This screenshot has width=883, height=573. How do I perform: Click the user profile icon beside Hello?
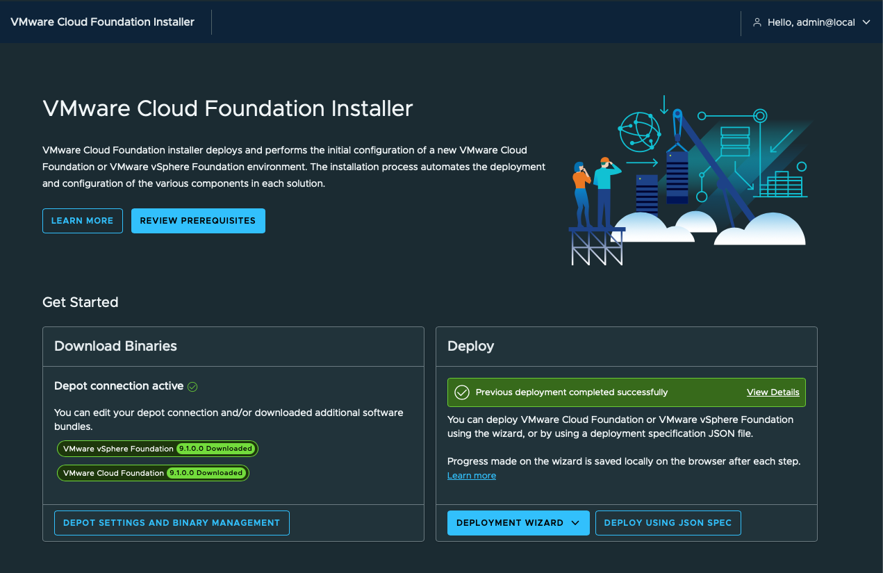[x=757, y=22]
